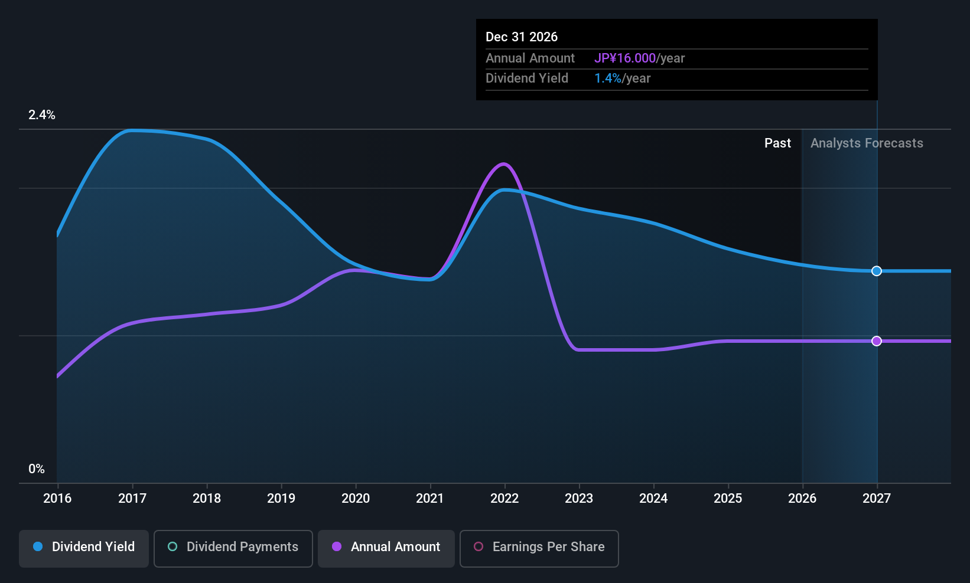970x583 pixels.
Task: Click the 2017 x-axis label
Action: click(x=132, y=499)
